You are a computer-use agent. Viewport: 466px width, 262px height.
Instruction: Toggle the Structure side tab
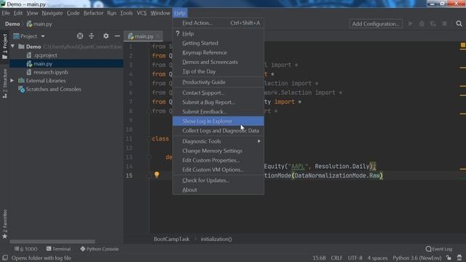click(x=5, y=83)
